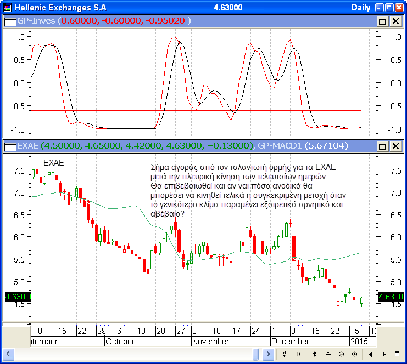Image resolution: width=407 pixels, height=364 pixels.
Task: Click the horizontal scrollbar right arrow
Action: [268, 354]
